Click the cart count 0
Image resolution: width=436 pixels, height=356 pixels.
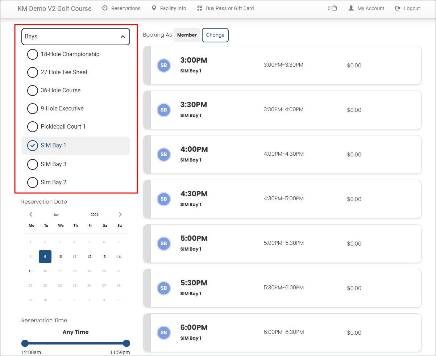[329, 8]
